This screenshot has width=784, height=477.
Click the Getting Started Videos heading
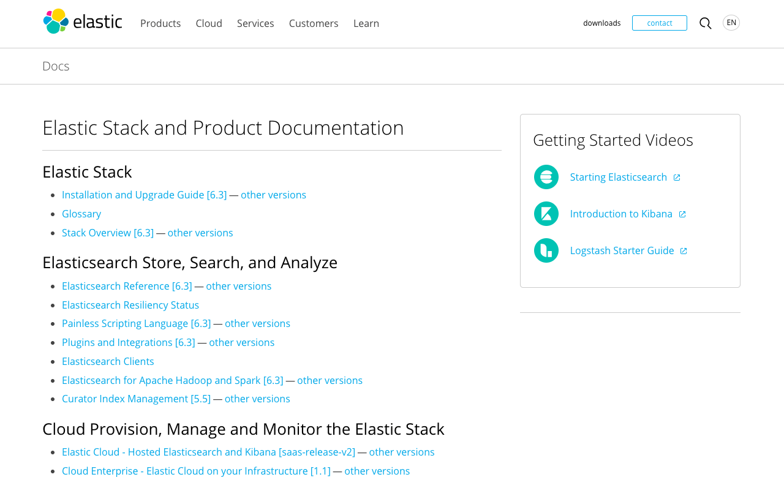(x=613, y=140)
